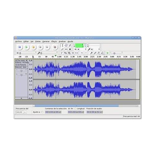Open the Efecto menu
The width and height of the screenshot is (155, 155).
54,41
